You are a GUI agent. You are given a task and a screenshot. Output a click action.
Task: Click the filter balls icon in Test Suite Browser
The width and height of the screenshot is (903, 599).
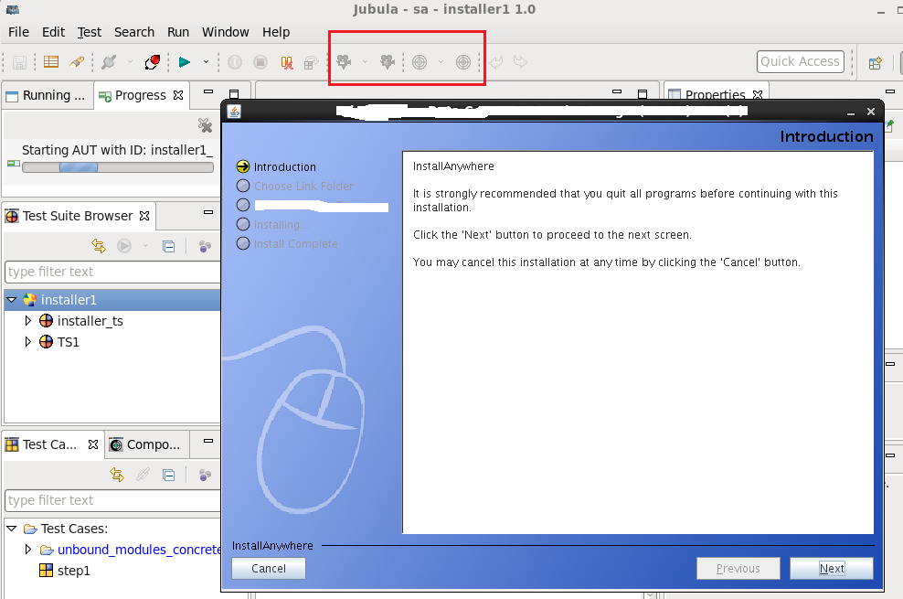(205, 247)
